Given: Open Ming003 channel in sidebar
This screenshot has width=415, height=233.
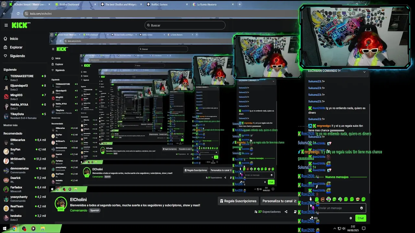Looking at the screenshot, I should pos(24,97).
